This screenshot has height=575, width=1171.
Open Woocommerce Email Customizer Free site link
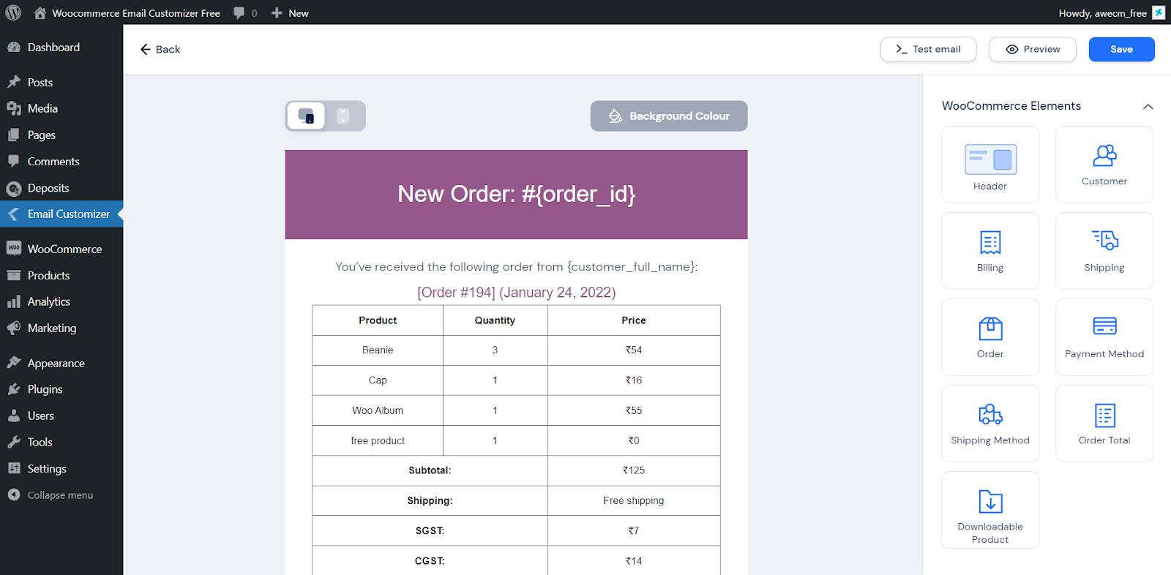pos(127,13)
